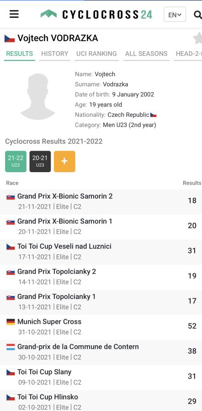This screenshot has width=202, height=411.
Task: Open Grand Prix X-Bionic Samorin 1 result
Action: 101,226
